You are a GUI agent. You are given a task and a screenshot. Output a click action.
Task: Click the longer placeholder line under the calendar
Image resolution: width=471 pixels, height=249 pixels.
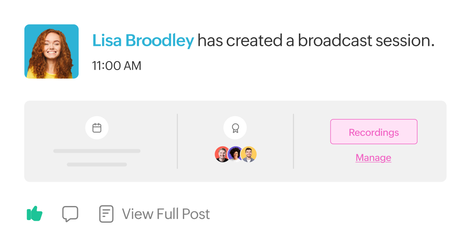click(x=97, y=151)
